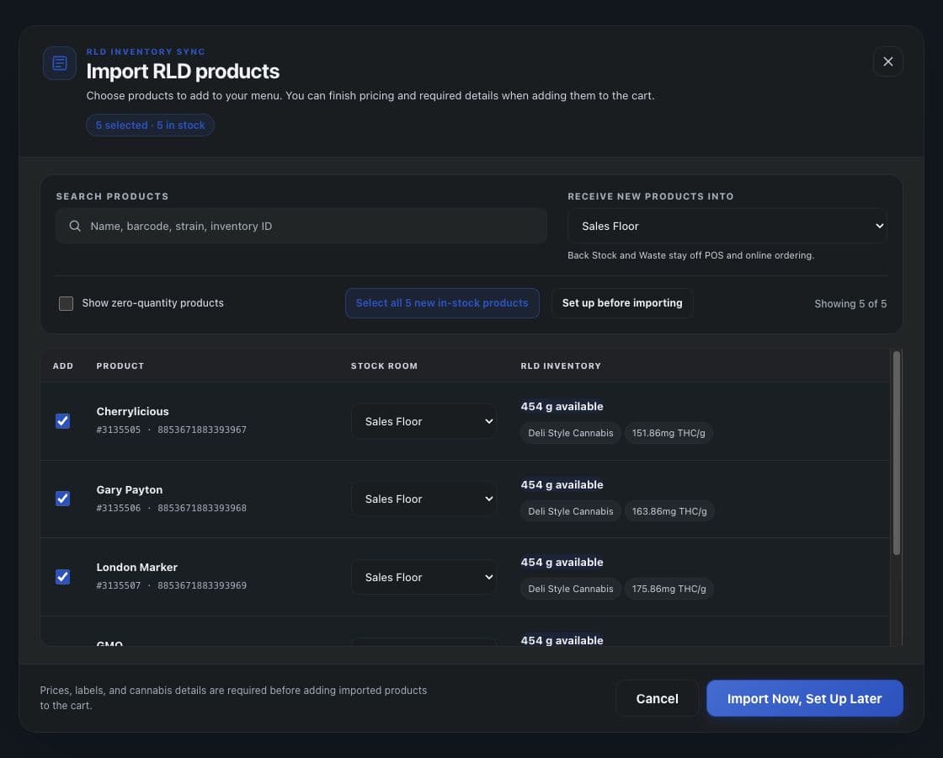This screenshot has width=943, height=758.
Task: Uncheck the London Marker add checkbox
Action: coord(62,577)
